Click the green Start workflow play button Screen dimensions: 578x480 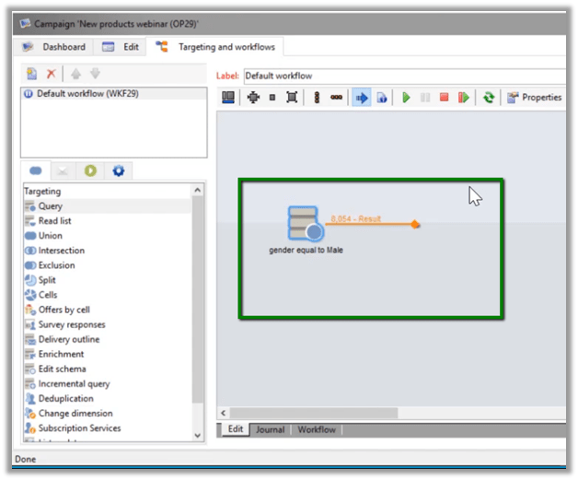(x=406, y=98)
